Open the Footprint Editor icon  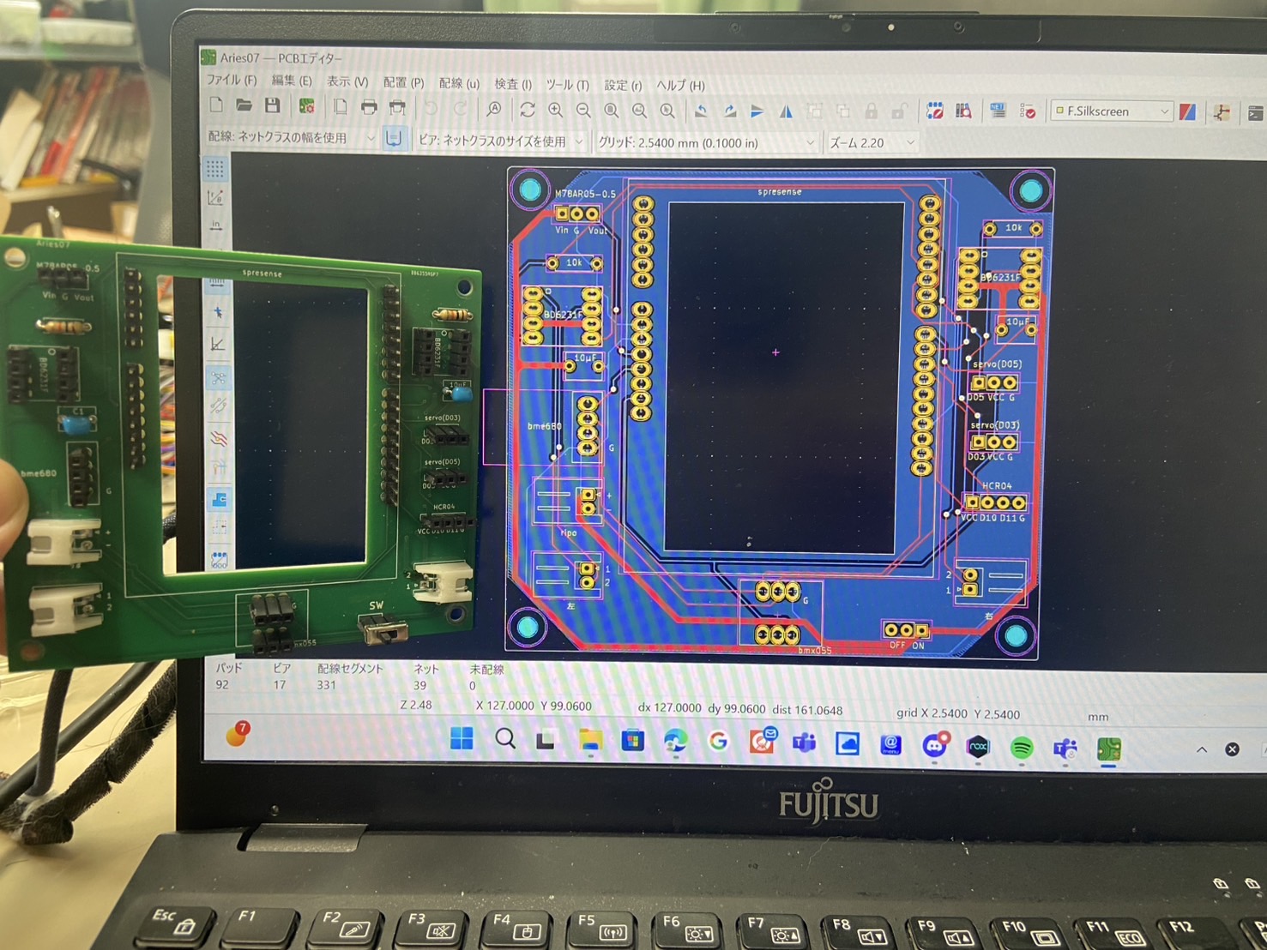(935, 111)
